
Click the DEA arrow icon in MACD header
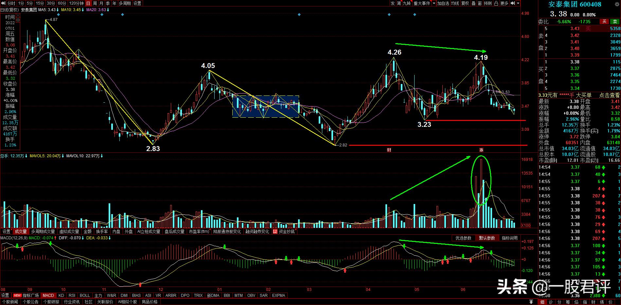click(x=110, y=238)
